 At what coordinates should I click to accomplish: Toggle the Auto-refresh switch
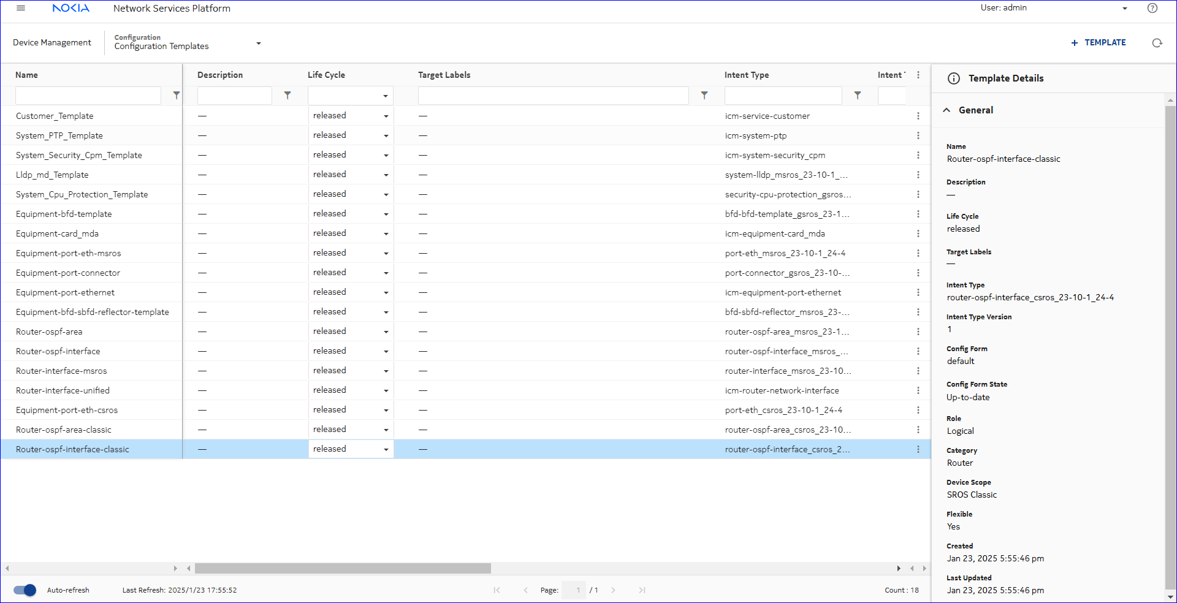tap(25, 590)
